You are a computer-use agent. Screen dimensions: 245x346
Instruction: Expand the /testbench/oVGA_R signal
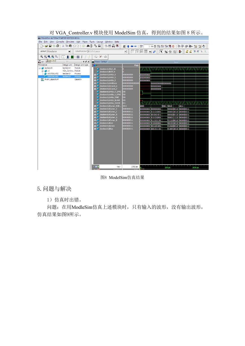pos(95,74)
